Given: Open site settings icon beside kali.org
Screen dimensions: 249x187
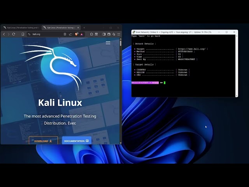Looking at the screenshot, I should pos(29,34).
